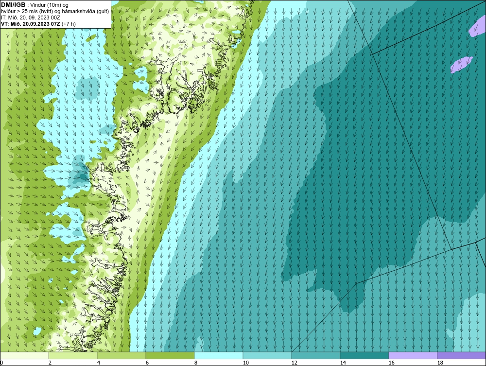The image size is (486, 366).
Task: Click the 8–10 m/s light cyan swatch
Action: [x=219, y=355]
